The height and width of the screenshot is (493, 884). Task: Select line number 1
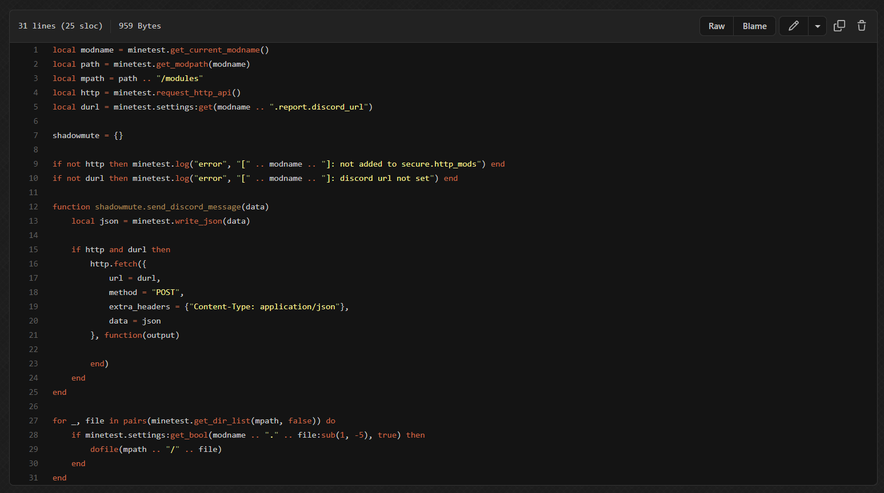pyautogui.click(x=35, y=50)
